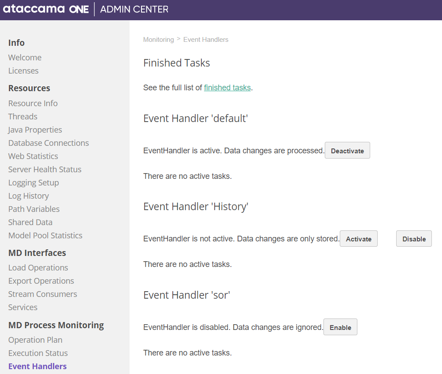
Task: Open the Welcome page in sidebar
Action: pos(25,58)
